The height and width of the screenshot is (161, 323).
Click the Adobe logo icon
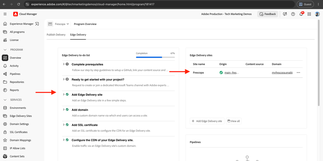coord(16,14)
